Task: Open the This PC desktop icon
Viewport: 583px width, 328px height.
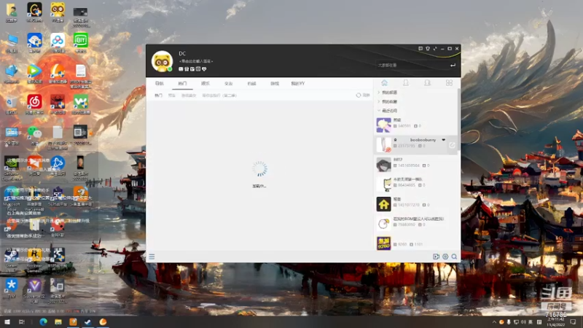Action: (11, 42)
